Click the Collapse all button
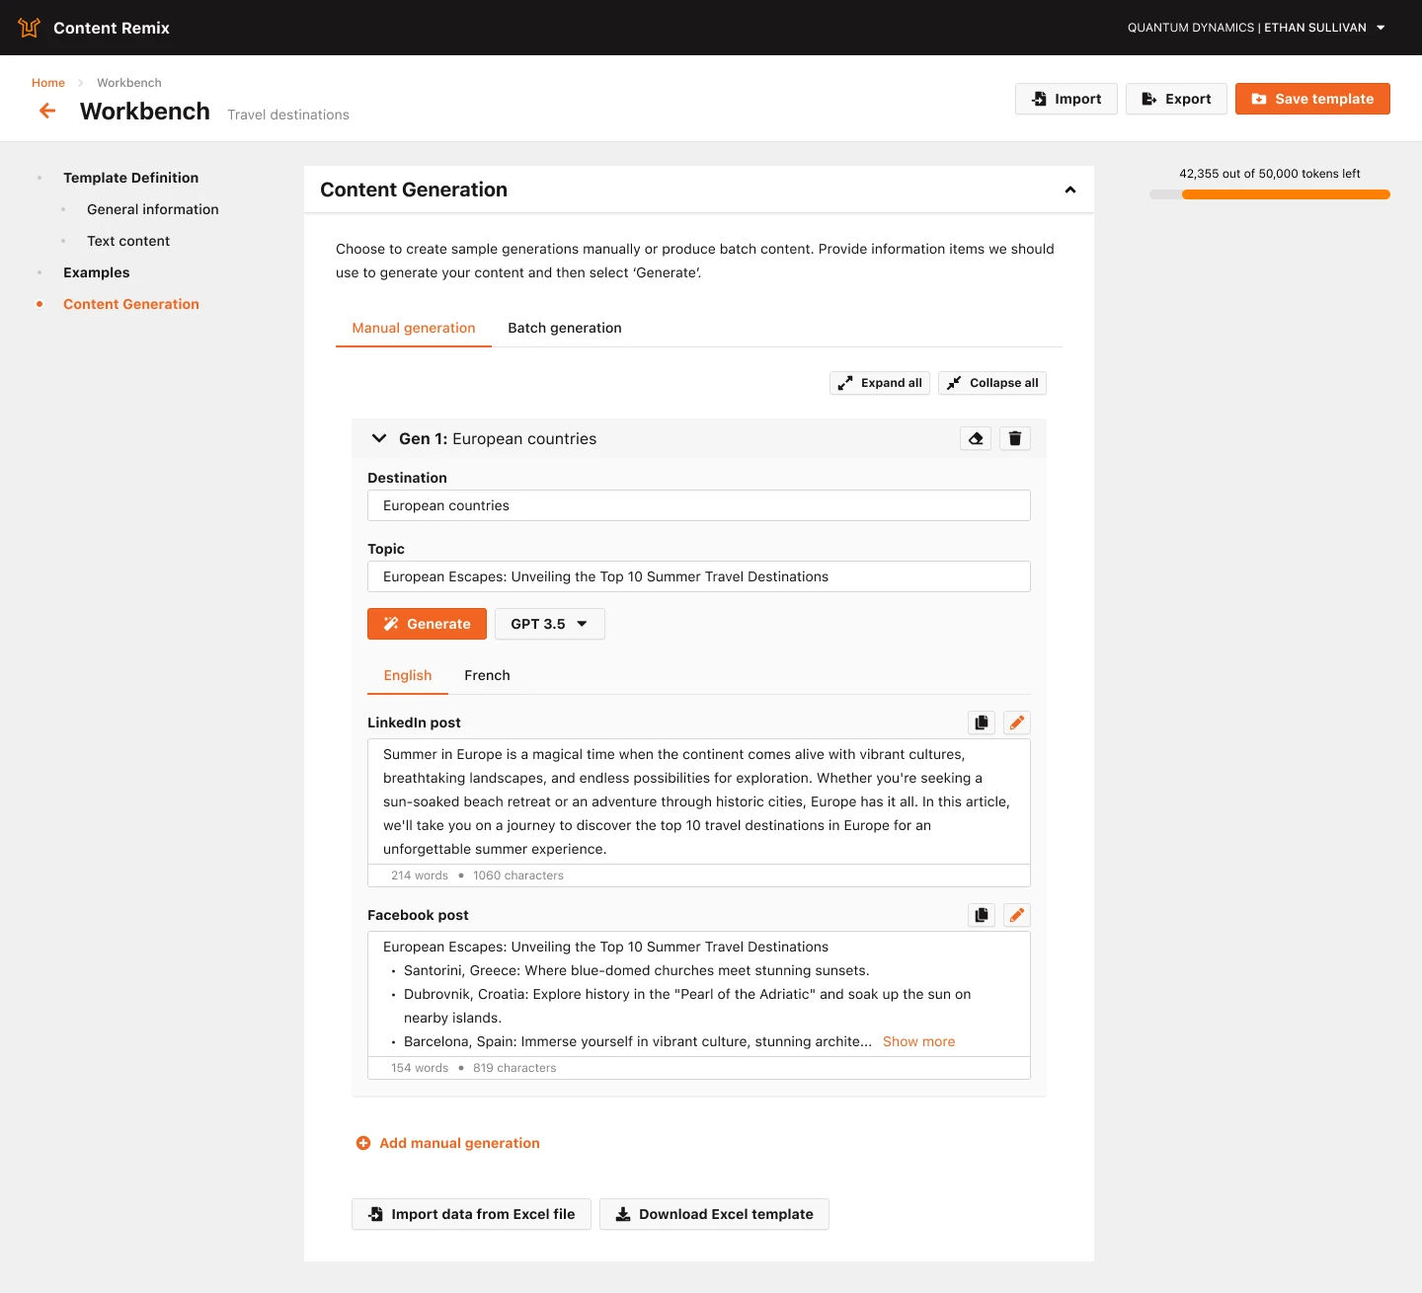 click(992, 383)
